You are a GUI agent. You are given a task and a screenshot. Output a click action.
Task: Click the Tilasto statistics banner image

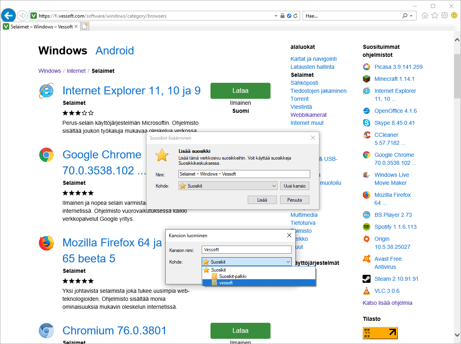[380, 333]
